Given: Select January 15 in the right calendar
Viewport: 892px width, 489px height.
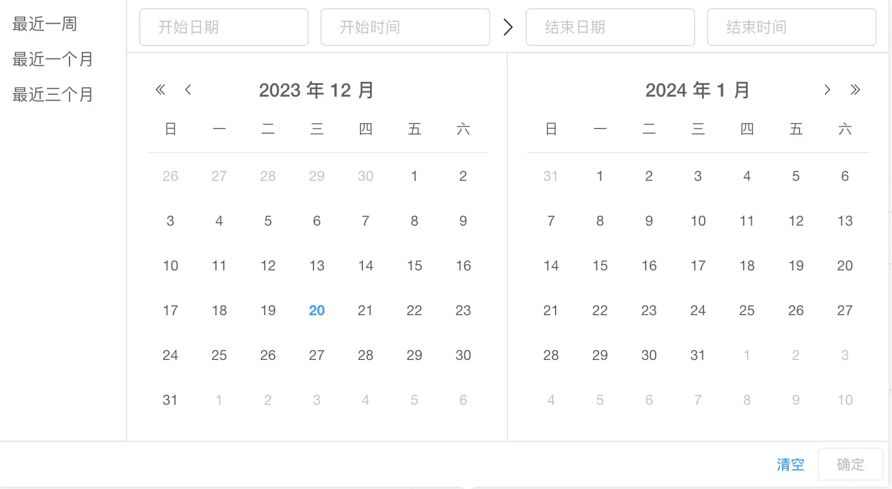Looking at the screenshot, I should point(600,266).
